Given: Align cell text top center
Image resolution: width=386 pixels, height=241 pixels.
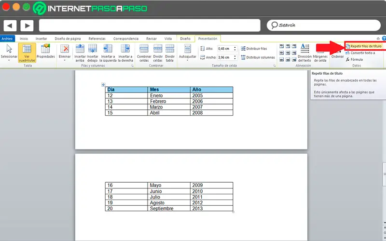Looking at the screenshot, I should click(x=288, y=46).
